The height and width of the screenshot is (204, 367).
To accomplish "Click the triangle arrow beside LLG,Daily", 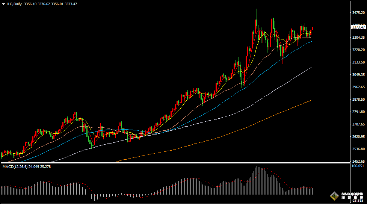I will [3, 4].
